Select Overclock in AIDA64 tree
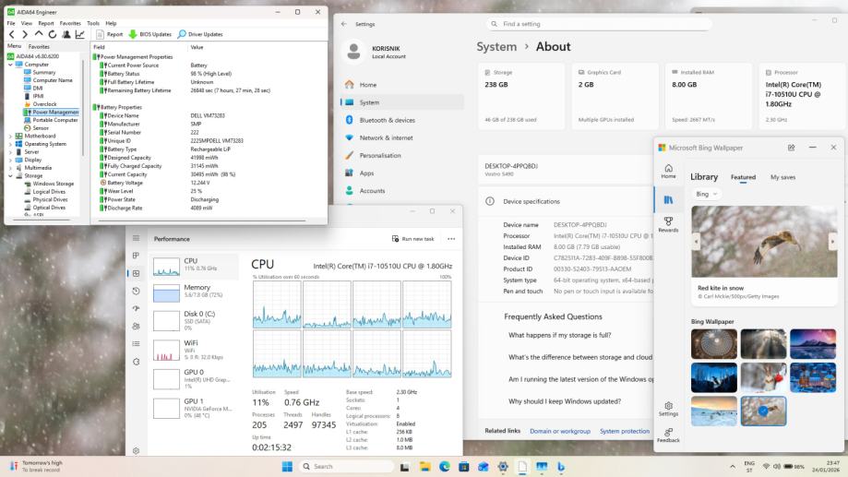The image size is (848, 477). (x=44, y=104)
